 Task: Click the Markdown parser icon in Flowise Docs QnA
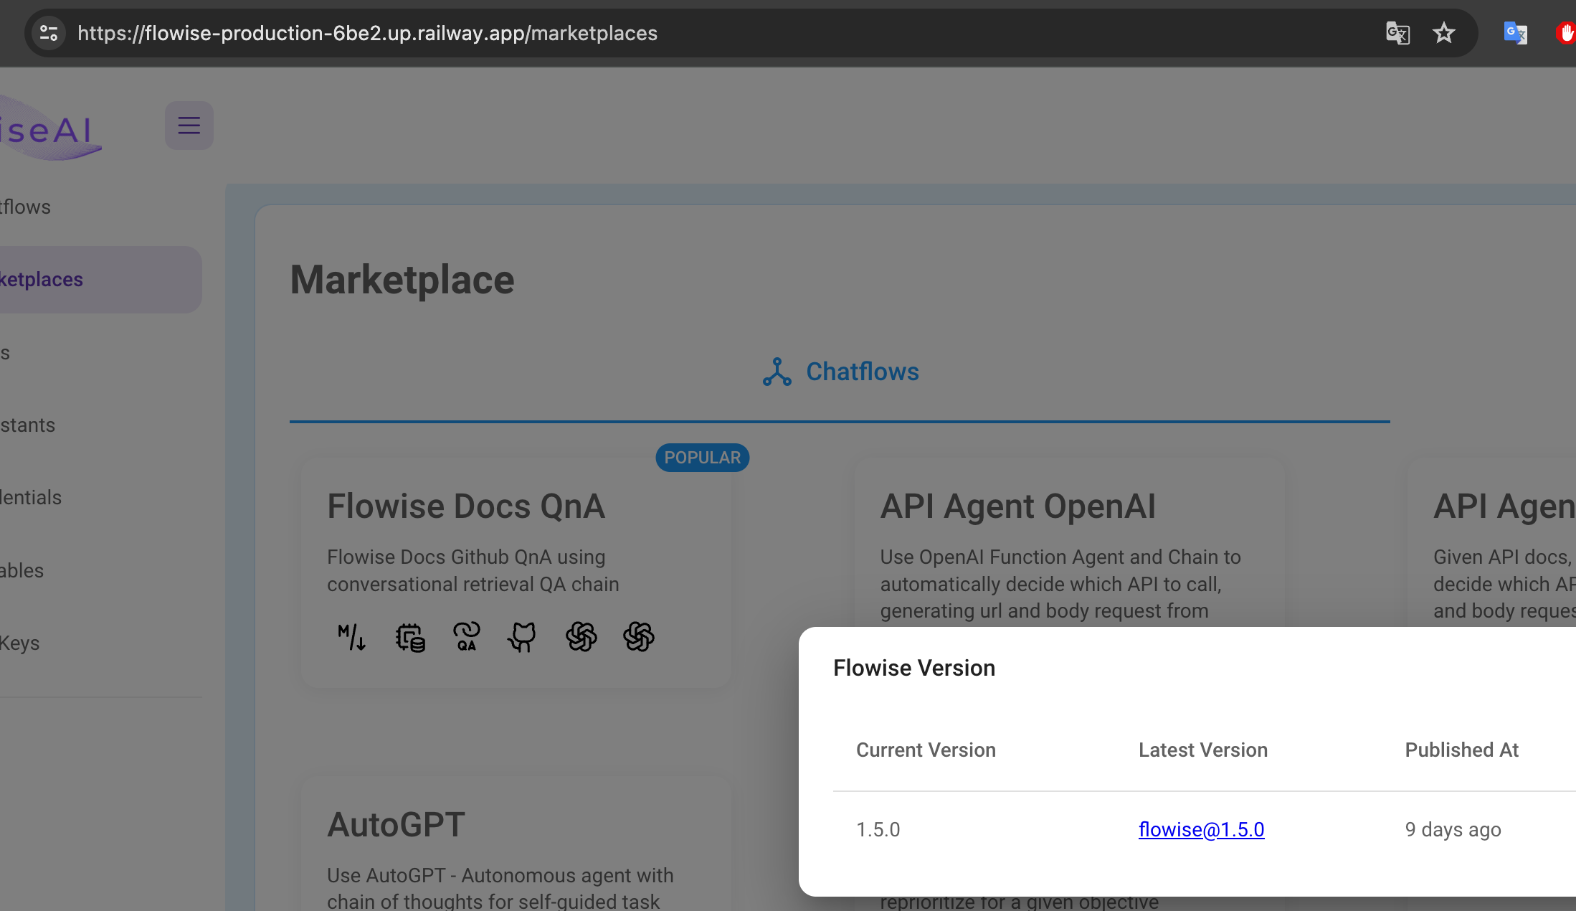click(352, 638)
